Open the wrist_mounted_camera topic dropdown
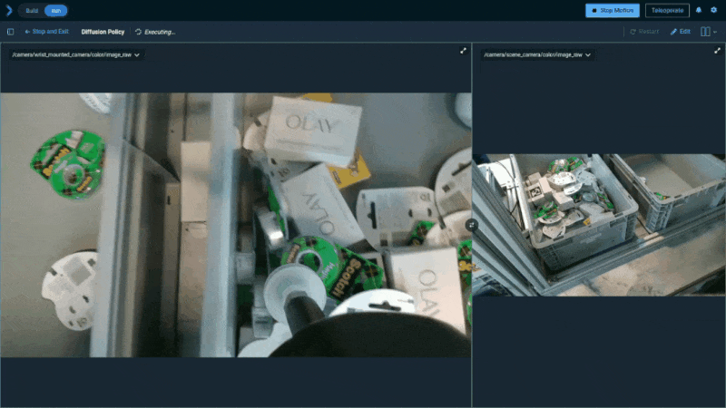Image resolution: width=726 pixels, height=408 pixels. click(x=77, y=54)
